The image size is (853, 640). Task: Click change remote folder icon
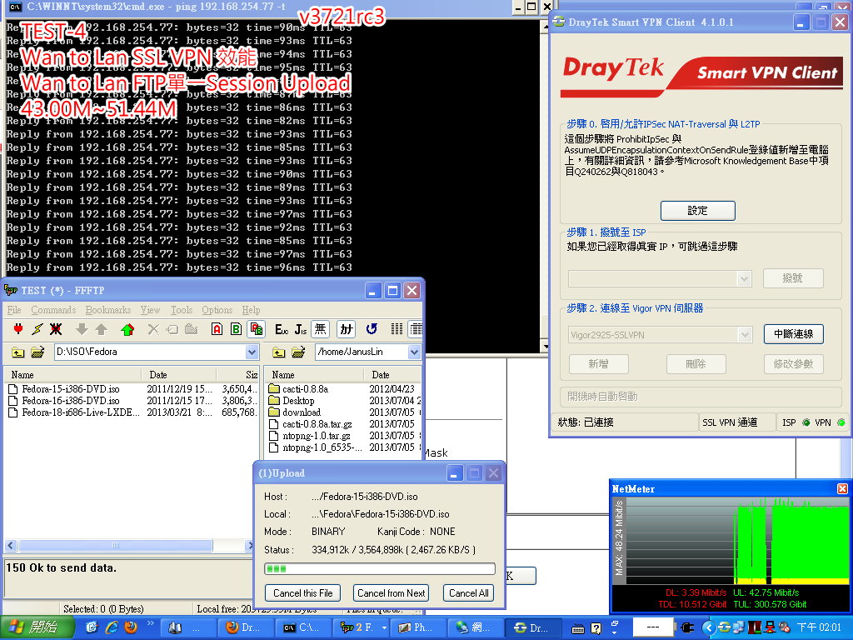point(298,352)
